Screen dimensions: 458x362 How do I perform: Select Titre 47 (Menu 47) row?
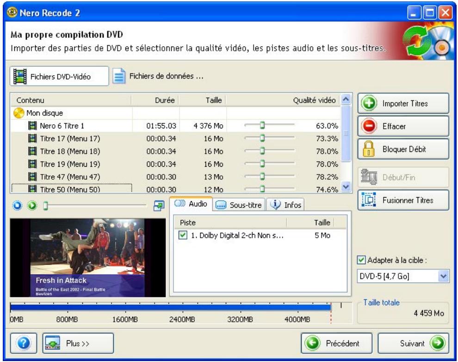click(175, 177)
